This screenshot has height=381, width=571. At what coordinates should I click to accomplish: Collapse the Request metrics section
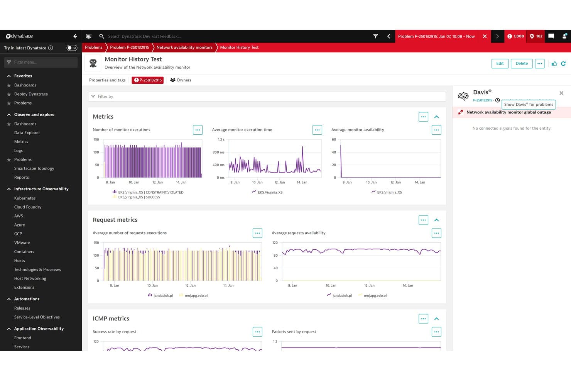point(436,220)
